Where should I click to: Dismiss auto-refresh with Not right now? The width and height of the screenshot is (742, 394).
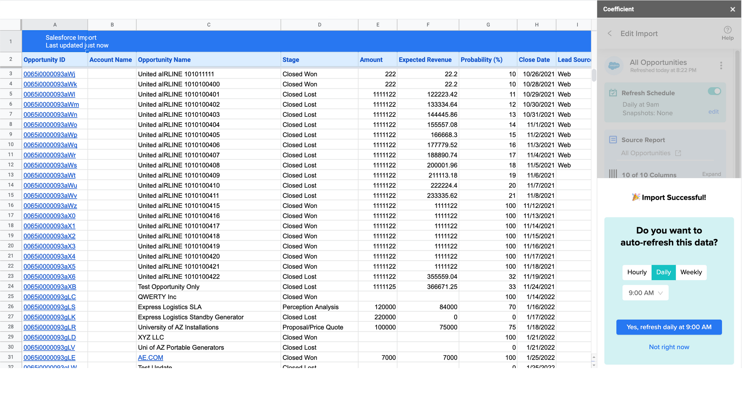click(669, 347)
